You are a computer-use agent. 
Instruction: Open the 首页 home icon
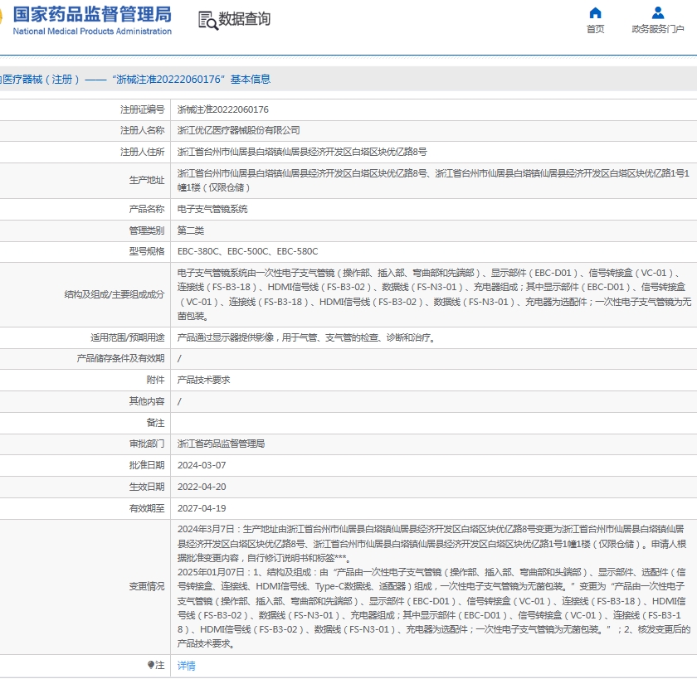coord(595,12)
